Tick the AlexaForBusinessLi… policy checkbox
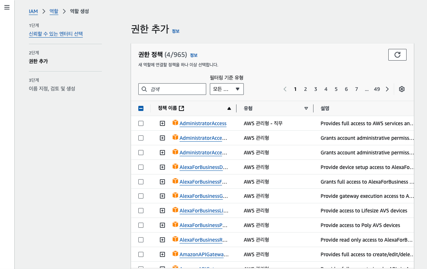Viewport: 427px width, 269px height. point(141,211)
